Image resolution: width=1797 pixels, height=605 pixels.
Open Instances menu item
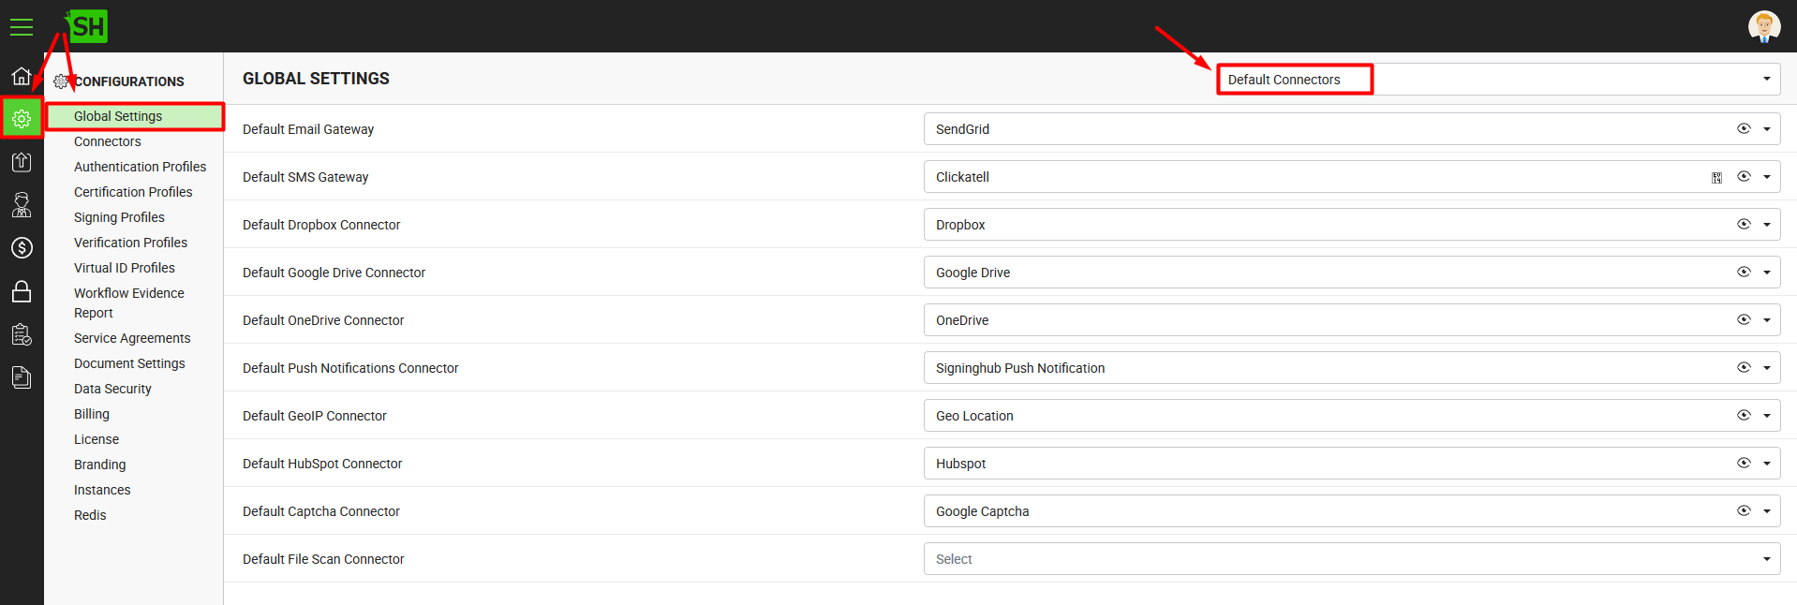(x=102, y=490)
